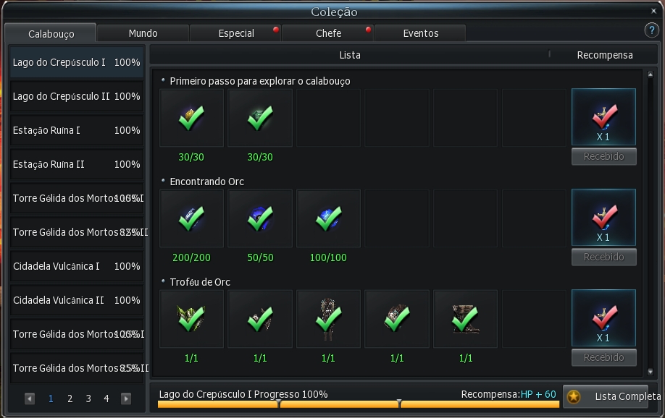The image size is (665, 418).
Task: Click the fifth Troféu de Orc item
Action: click(x=465, y=319)
